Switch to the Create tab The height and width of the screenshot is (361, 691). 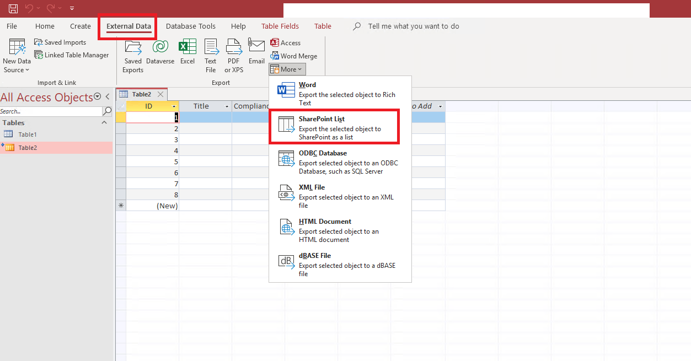coord(81,26)
